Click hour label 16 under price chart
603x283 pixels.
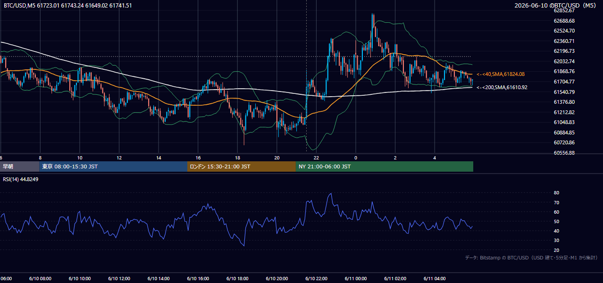[198, 158]
